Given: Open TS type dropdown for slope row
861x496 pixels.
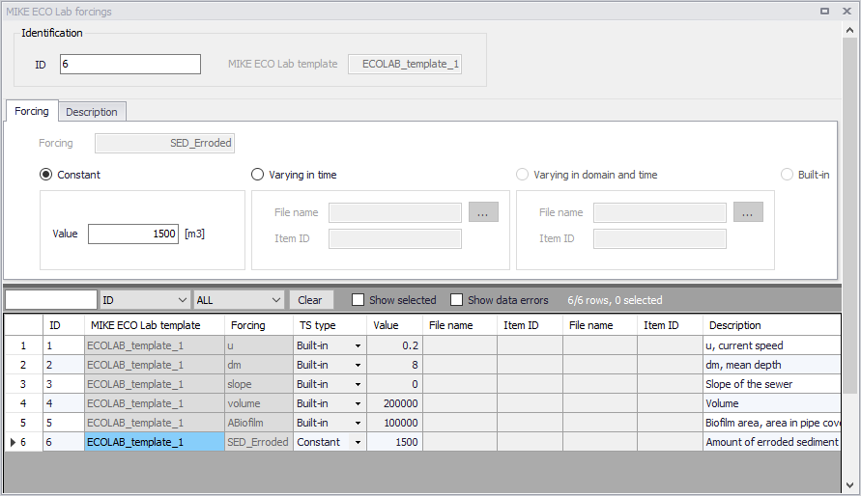Looking at the screenshot, I should 358,384.
